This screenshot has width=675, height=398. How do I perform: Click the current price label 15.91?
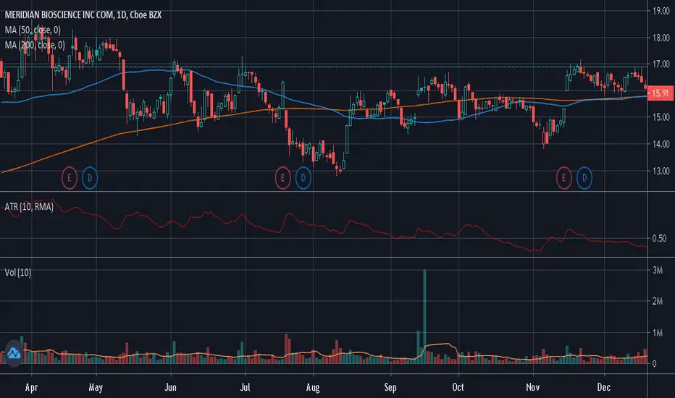point(661,93)
